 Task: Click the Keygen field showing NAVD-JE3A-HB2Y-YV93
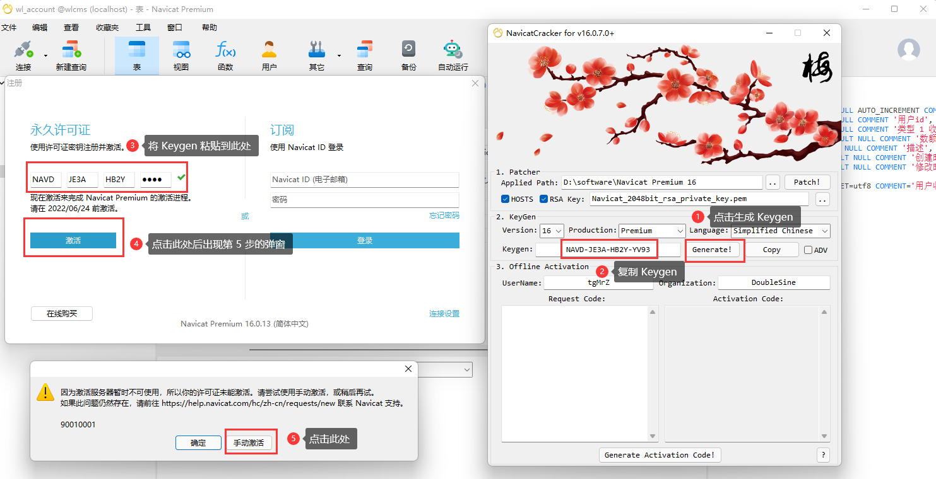point(609,250)
